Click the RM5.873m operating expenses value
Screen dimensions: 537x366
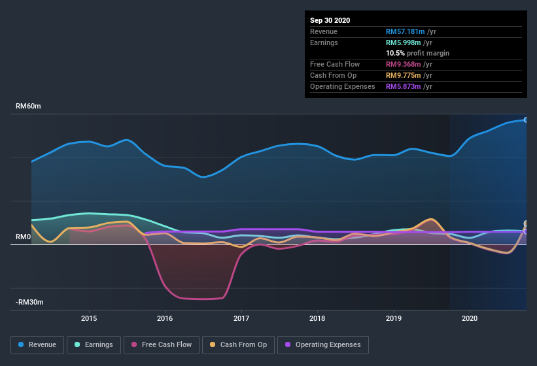pos(404,86)
